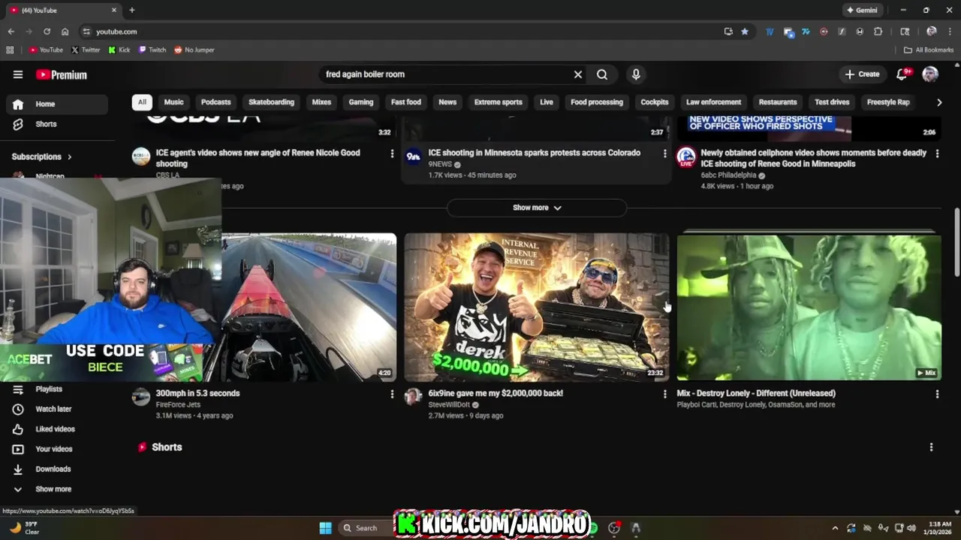Select the Skateboarding filter chip
This screenshot has height=540, width=961.
coord(271,102)
